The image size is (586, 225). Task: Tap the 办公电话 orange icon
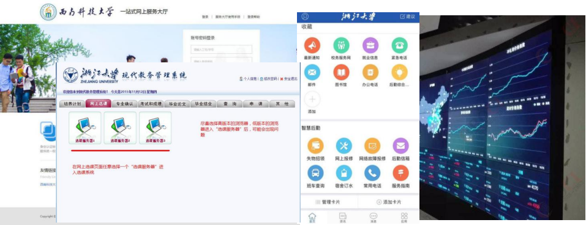(370, 72)
